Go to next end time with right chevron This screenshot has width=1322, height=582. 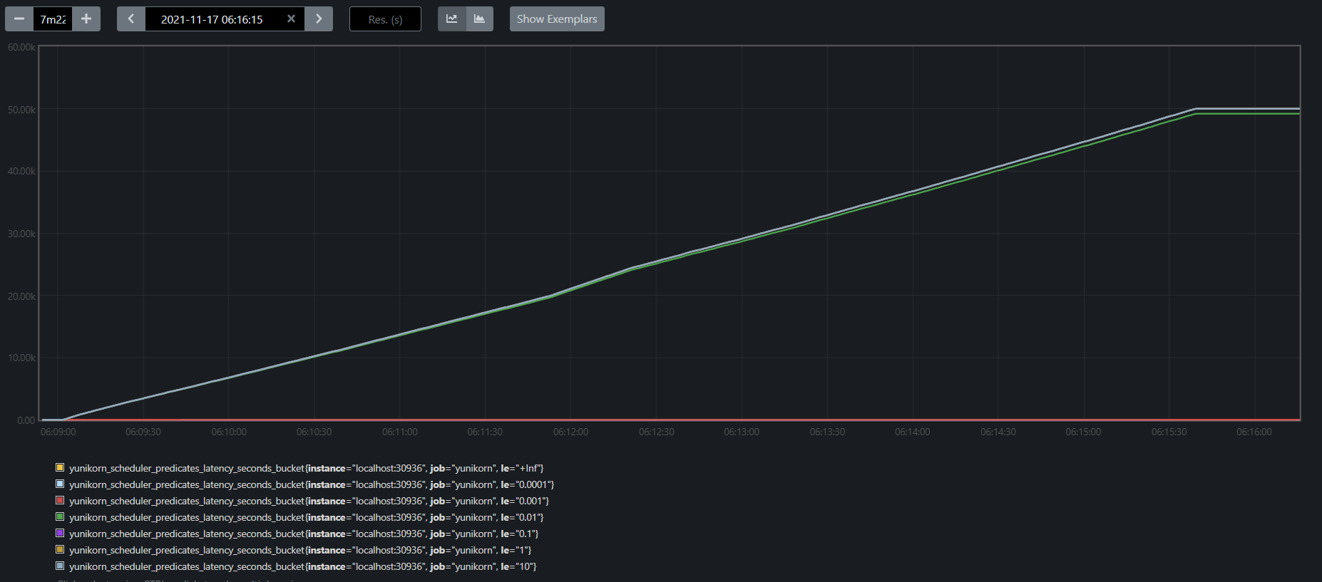pos(319,19)
